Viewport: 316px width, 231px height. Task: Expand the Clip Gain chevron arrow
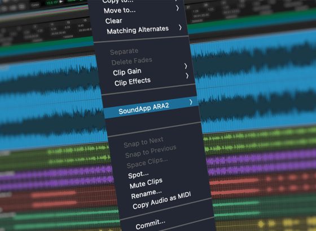[x=186, y=66]
